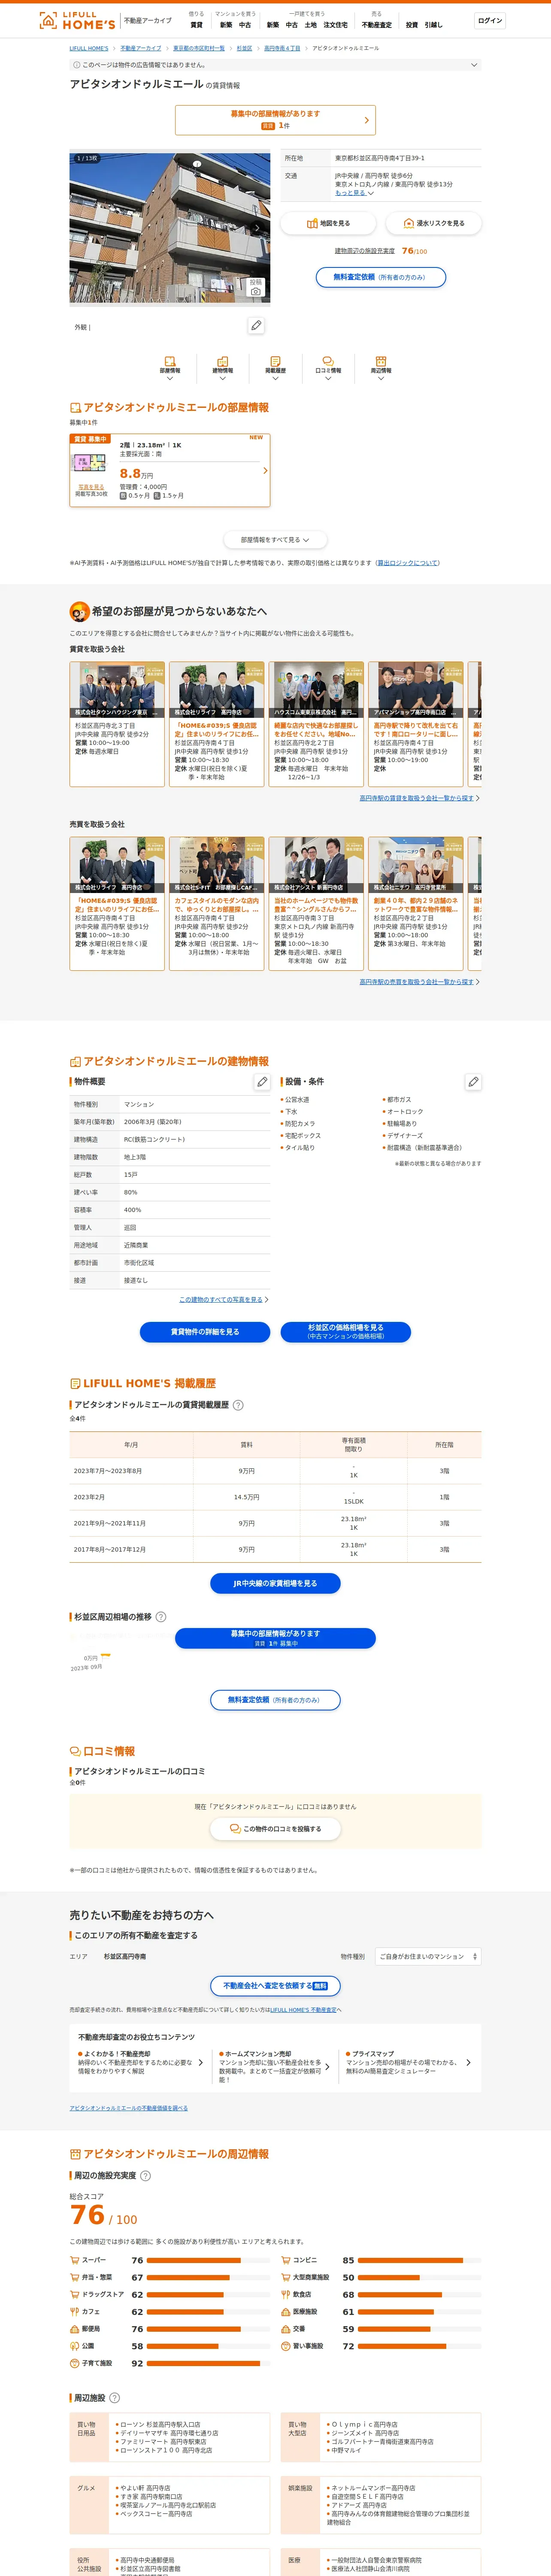Open the よくわかる！不動産売却 article arrow
Screen dimensions: 551x2576
(200, 2062)
